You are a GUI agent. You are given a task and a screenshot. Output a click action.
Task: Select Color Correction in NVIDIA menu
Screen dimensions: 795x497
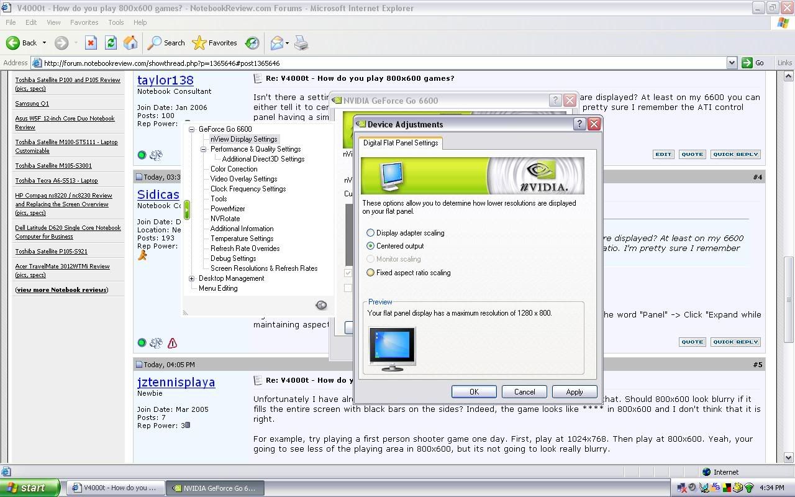(234, 169)
